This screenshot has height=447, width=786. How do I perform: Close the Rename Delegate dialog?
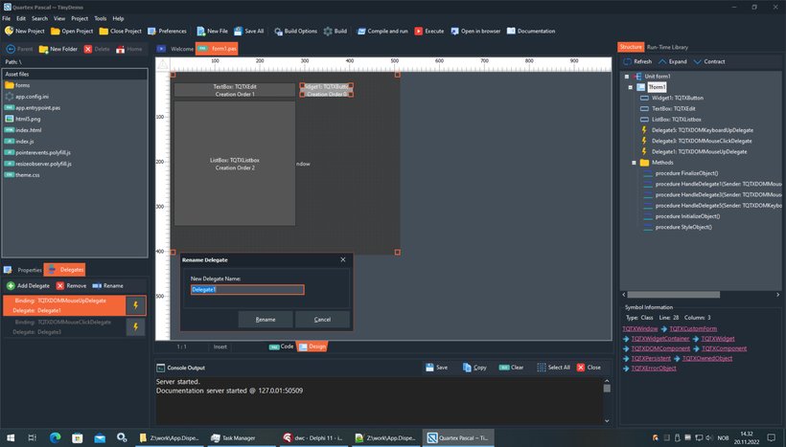point(343,259)
